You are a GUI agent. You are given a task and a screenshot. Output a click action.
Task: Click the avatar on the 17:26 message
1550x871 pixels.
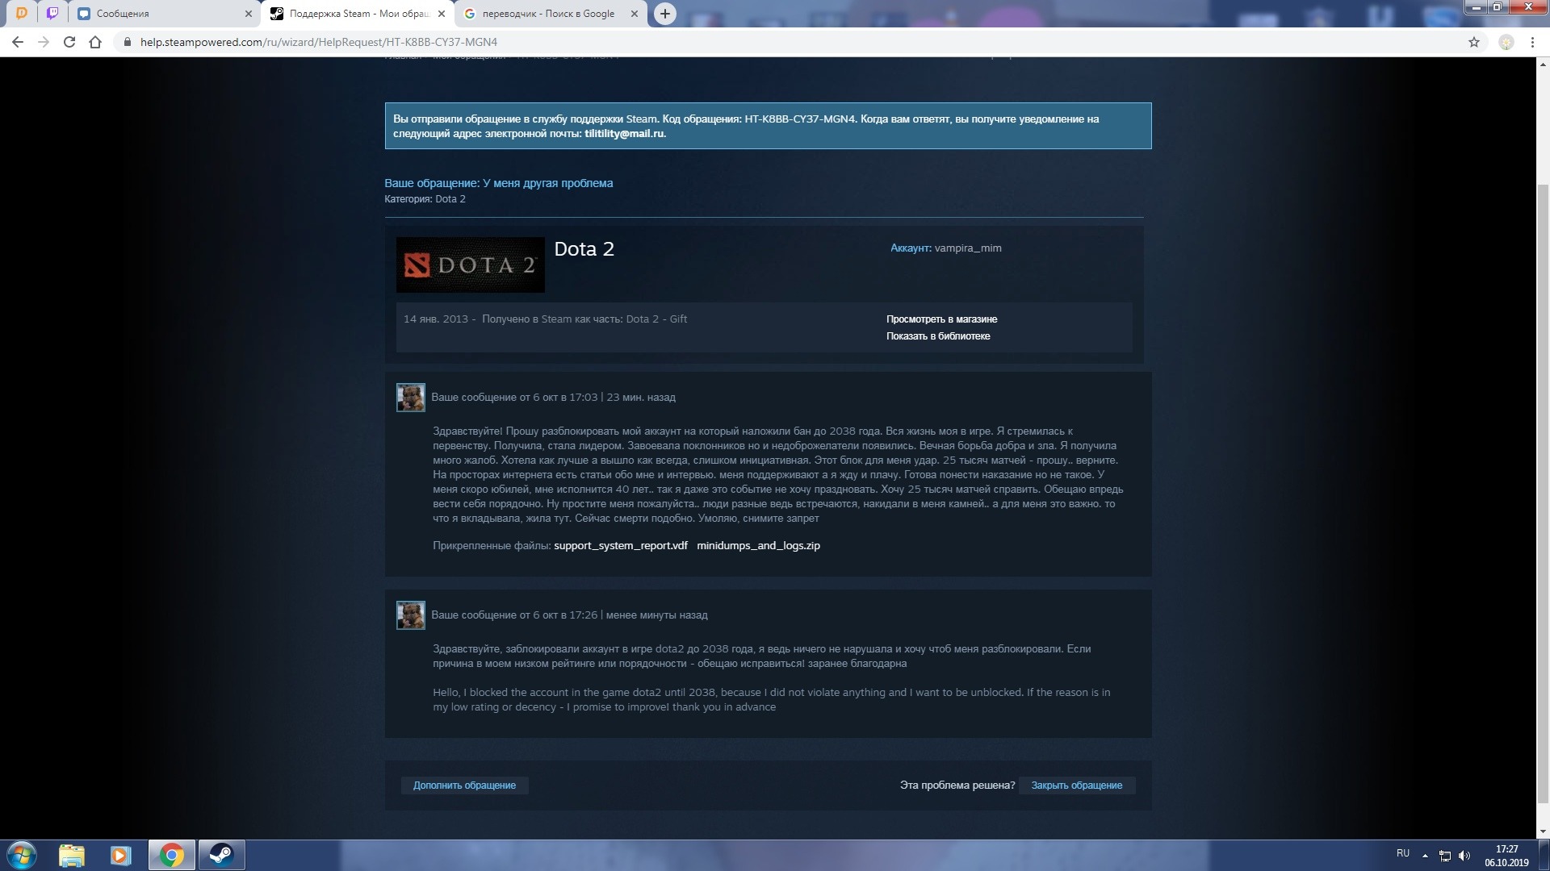click(410, 615)
